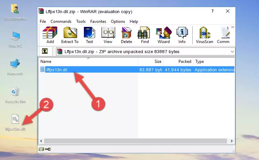Image resolution: width=259 pixels, height=160 pixels.
Task: Show archive Info
Action: pyautogui.click(x=182, y=35)
